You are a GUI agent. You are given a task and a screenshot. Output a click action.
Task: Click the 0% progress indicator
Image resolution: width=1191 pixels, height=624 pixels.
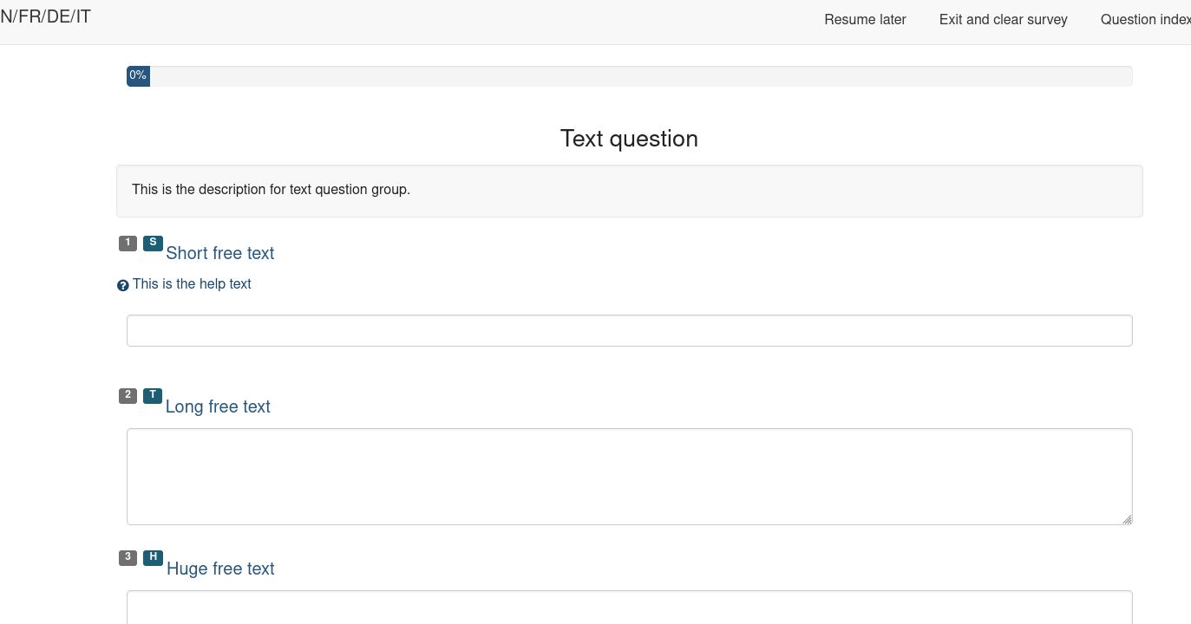pos(138,76)
